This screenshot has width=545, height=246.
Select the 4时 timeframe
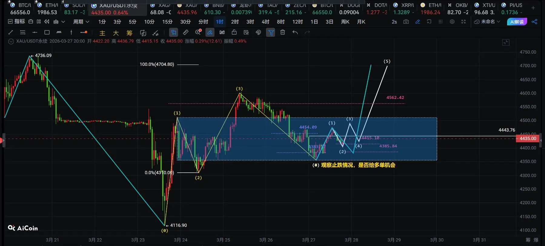click(265, 22)
